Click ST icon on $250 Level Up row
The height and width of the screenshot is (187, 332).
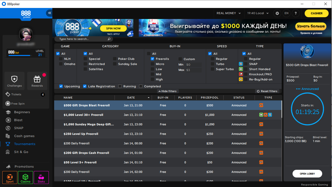261,134
